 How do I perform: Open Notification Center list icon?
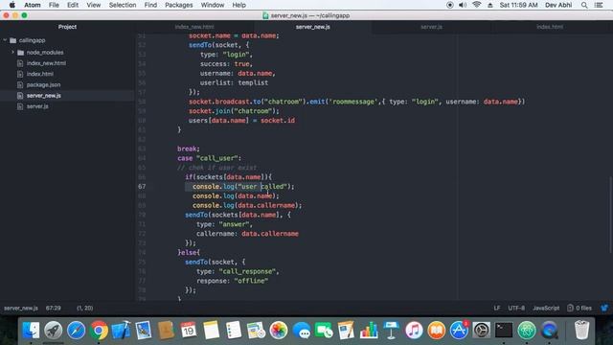[599, 5]
